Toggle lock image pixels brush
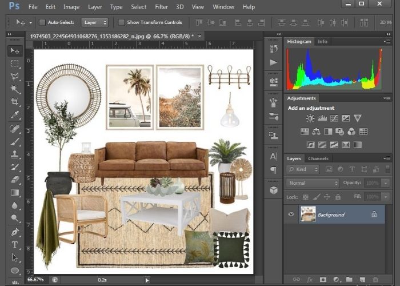The image size is (400, 286). tap(317, 197)
